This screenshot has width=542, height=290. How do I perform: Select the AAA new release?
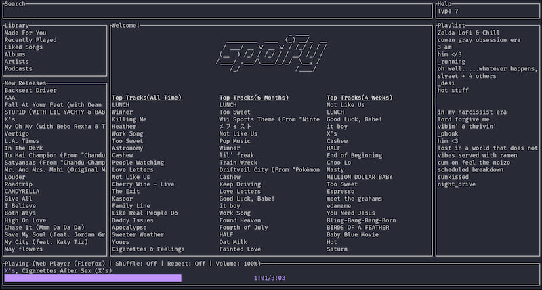point(9,98)
